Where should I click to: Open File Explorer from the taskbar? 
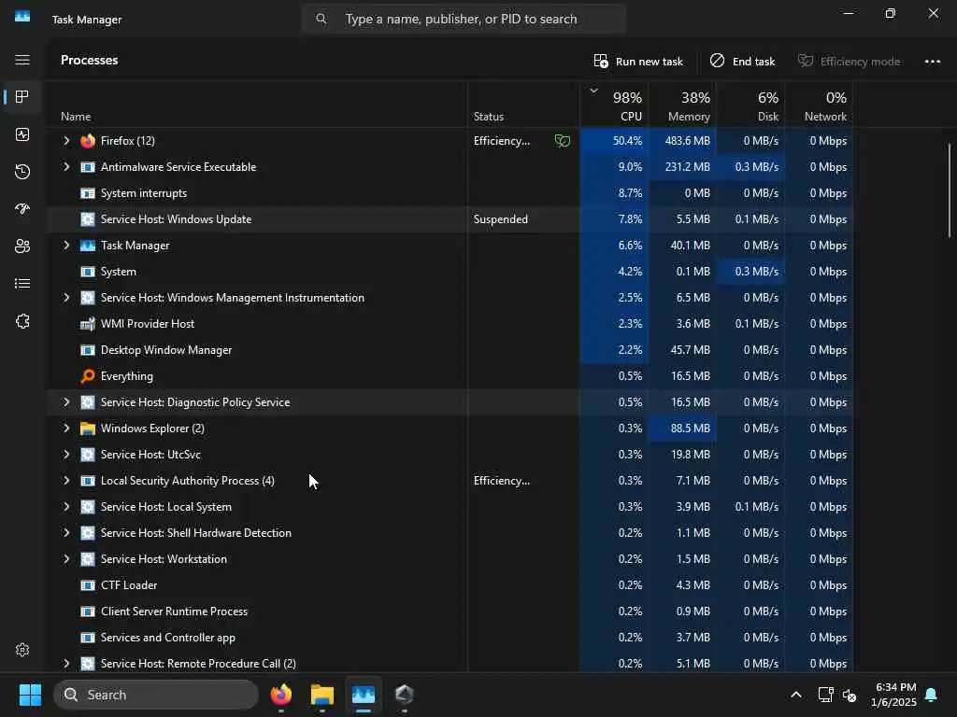322,695
